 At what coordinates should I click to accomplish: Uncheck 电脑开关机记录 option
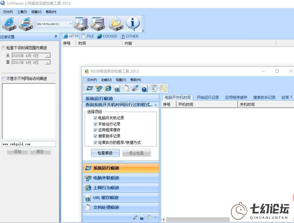coord(95,118)
